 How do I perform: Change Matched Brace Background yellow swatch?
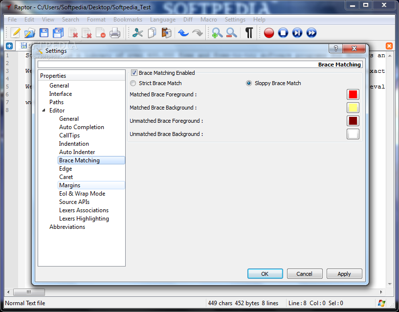click(x=353, y=108)
